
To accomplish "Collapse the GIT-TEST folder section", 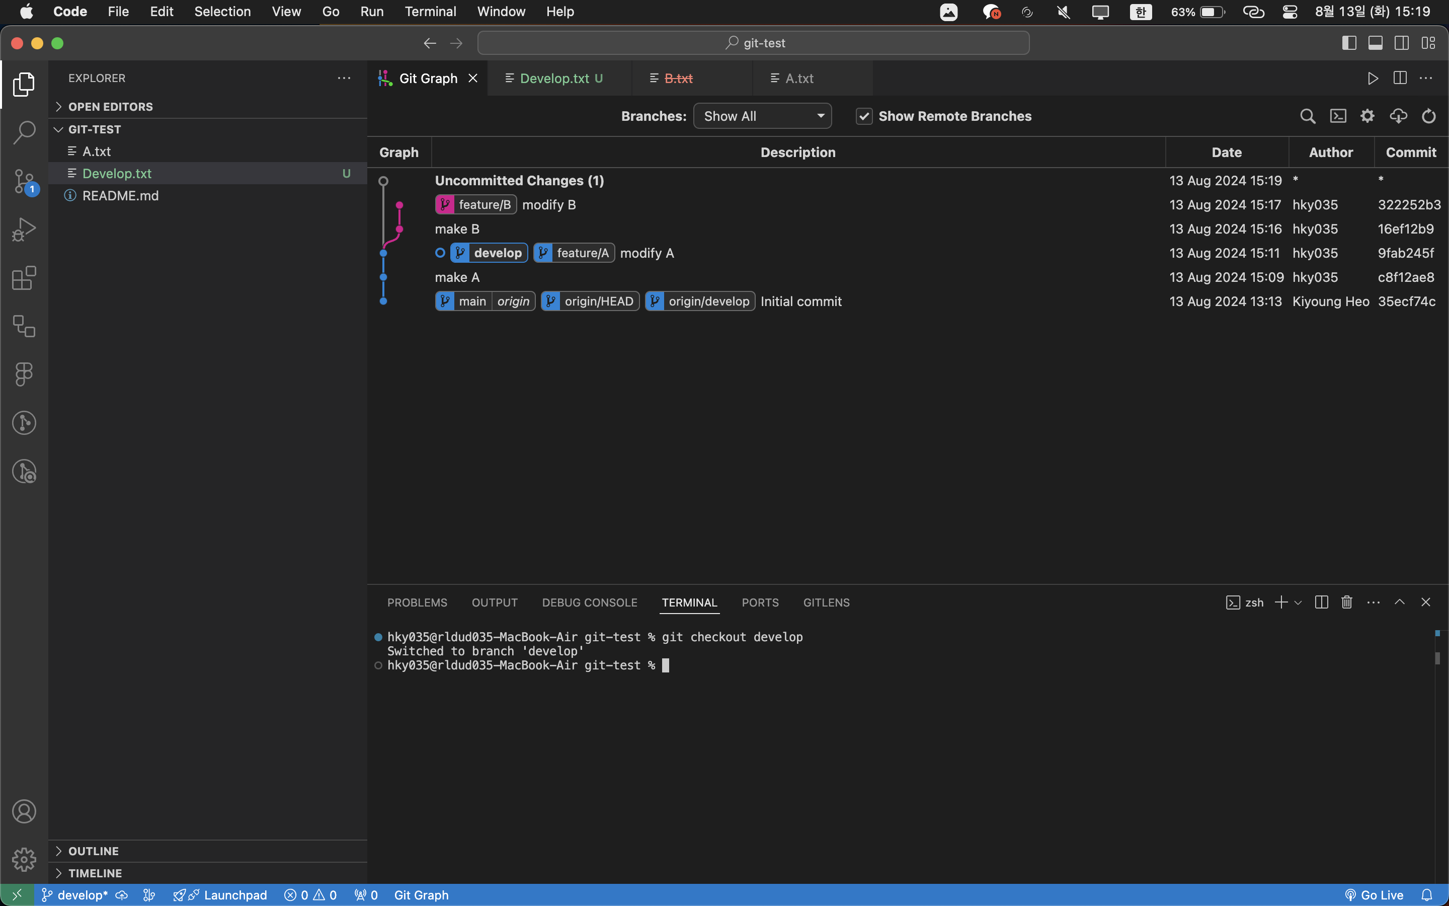I will [x=207, y=129].
